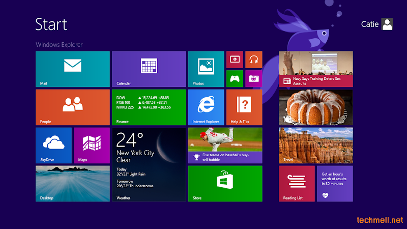This screenshot has width=407, height=229.
Task: Click the NIKKEI 225 row in Finance
Action: 143,107
